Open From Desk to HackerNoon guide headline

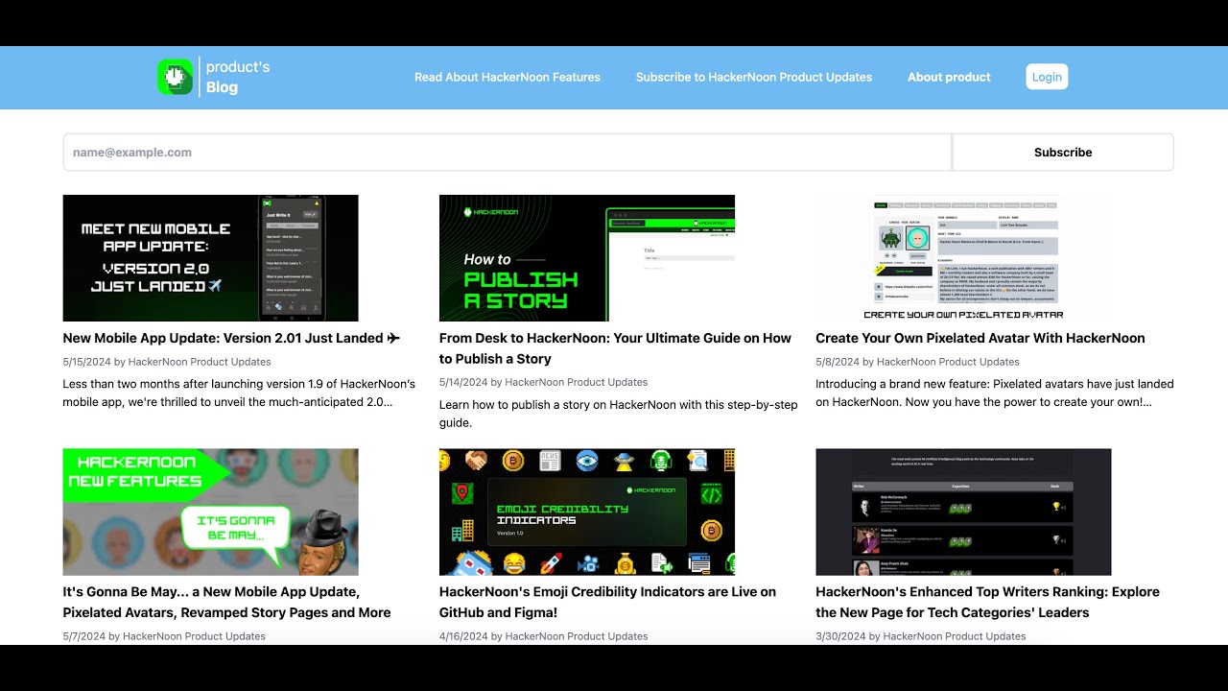(615, 348)
